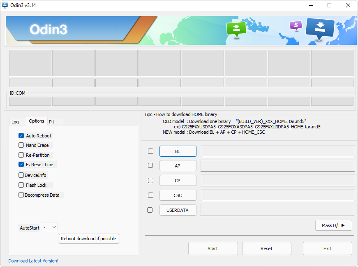Viewport: 358px width, 267px height.
Task: Click the 'AutoStart' label
Action: click(30, 228)
